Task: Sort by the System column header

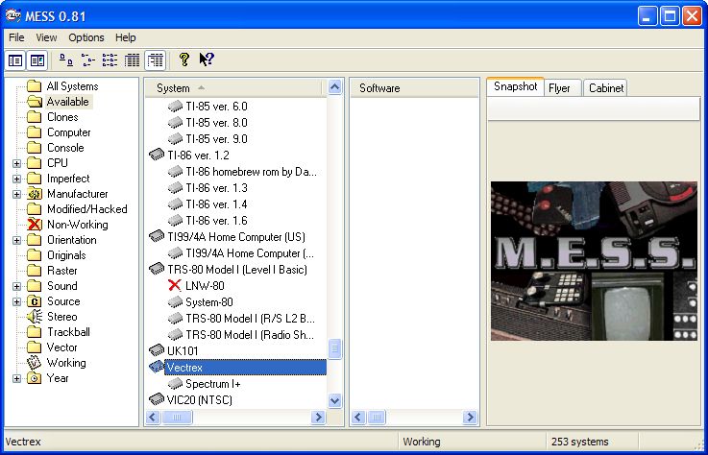Action: tap(233, 88)
